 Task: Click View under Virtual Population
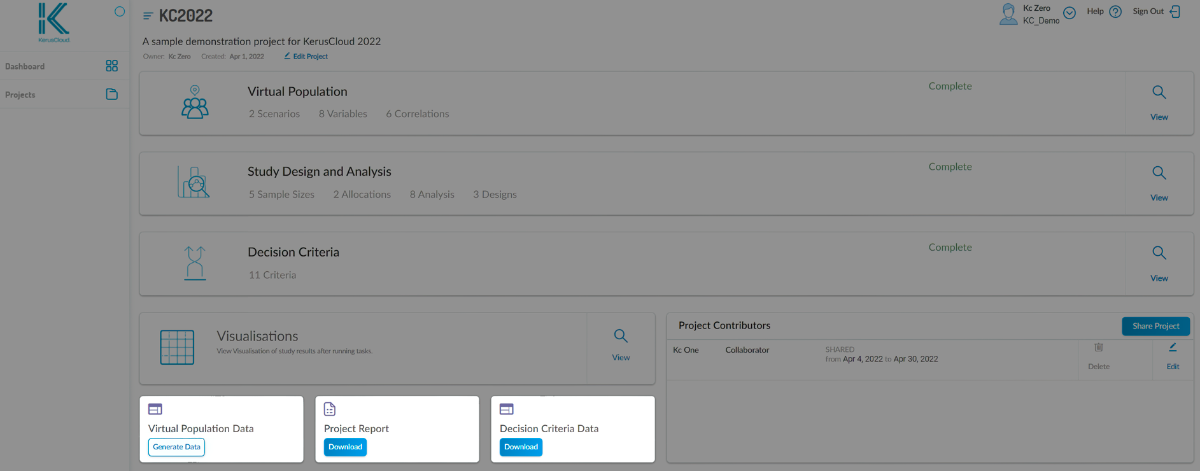click(1159, 117)
